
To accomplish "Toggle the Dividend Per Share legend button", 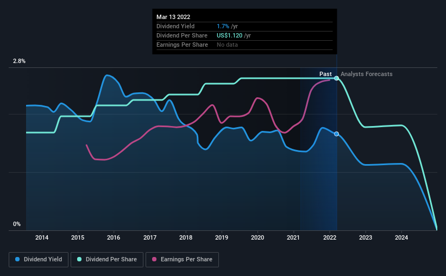I will click(107, 260).
